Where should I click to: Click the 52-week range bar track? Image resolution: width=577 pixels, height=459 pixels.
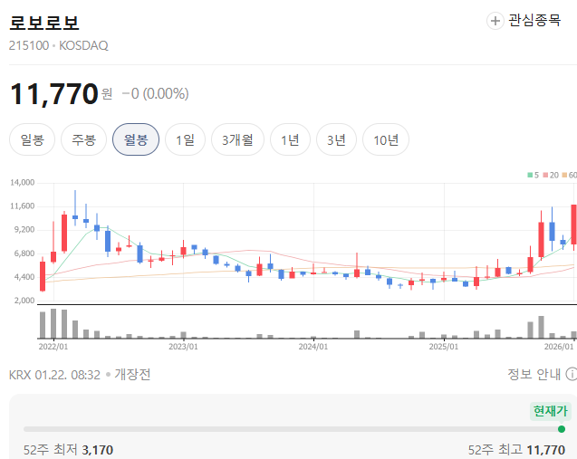click(x=293, y=429)
